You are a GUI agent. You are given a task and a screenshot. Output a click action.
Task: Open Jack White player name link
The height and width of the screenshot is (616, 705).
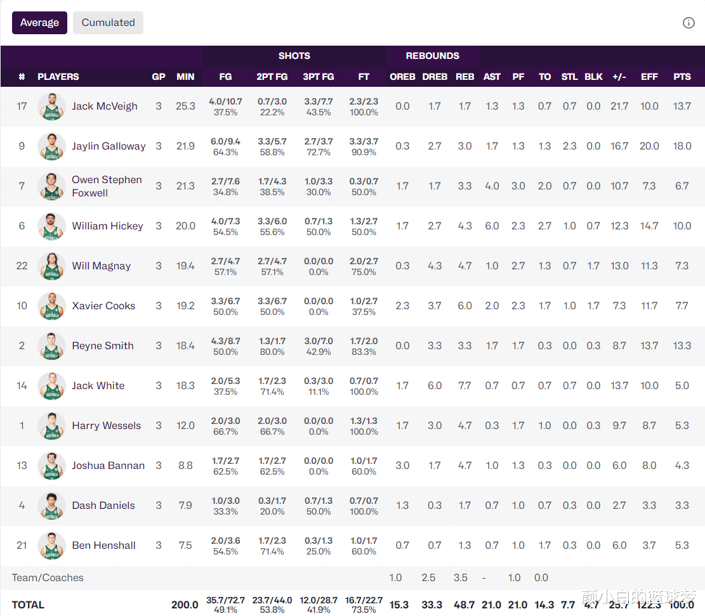pos(98,386)
